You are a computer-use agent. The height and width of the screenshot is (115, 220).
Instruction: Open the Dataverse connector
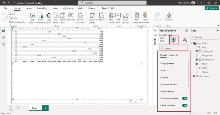coord(71,17)
